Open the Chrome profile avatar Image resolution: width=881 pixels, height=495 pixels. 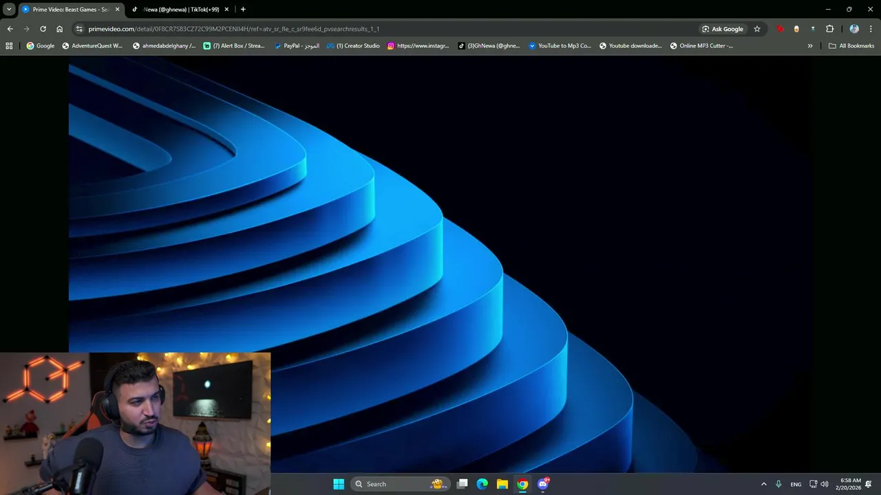pyautogui.click(x=854, y=29)
